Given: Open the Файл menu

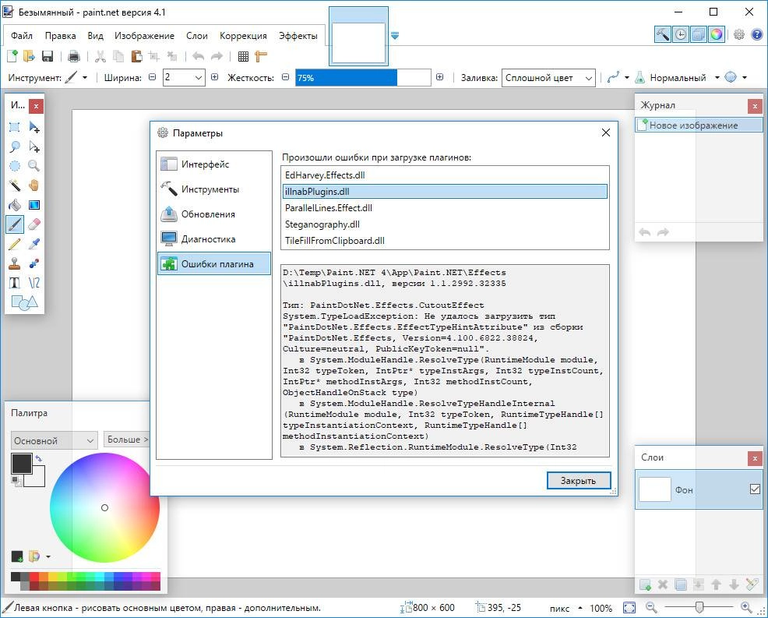Looking at the screenshot, I should coord(22,36).
